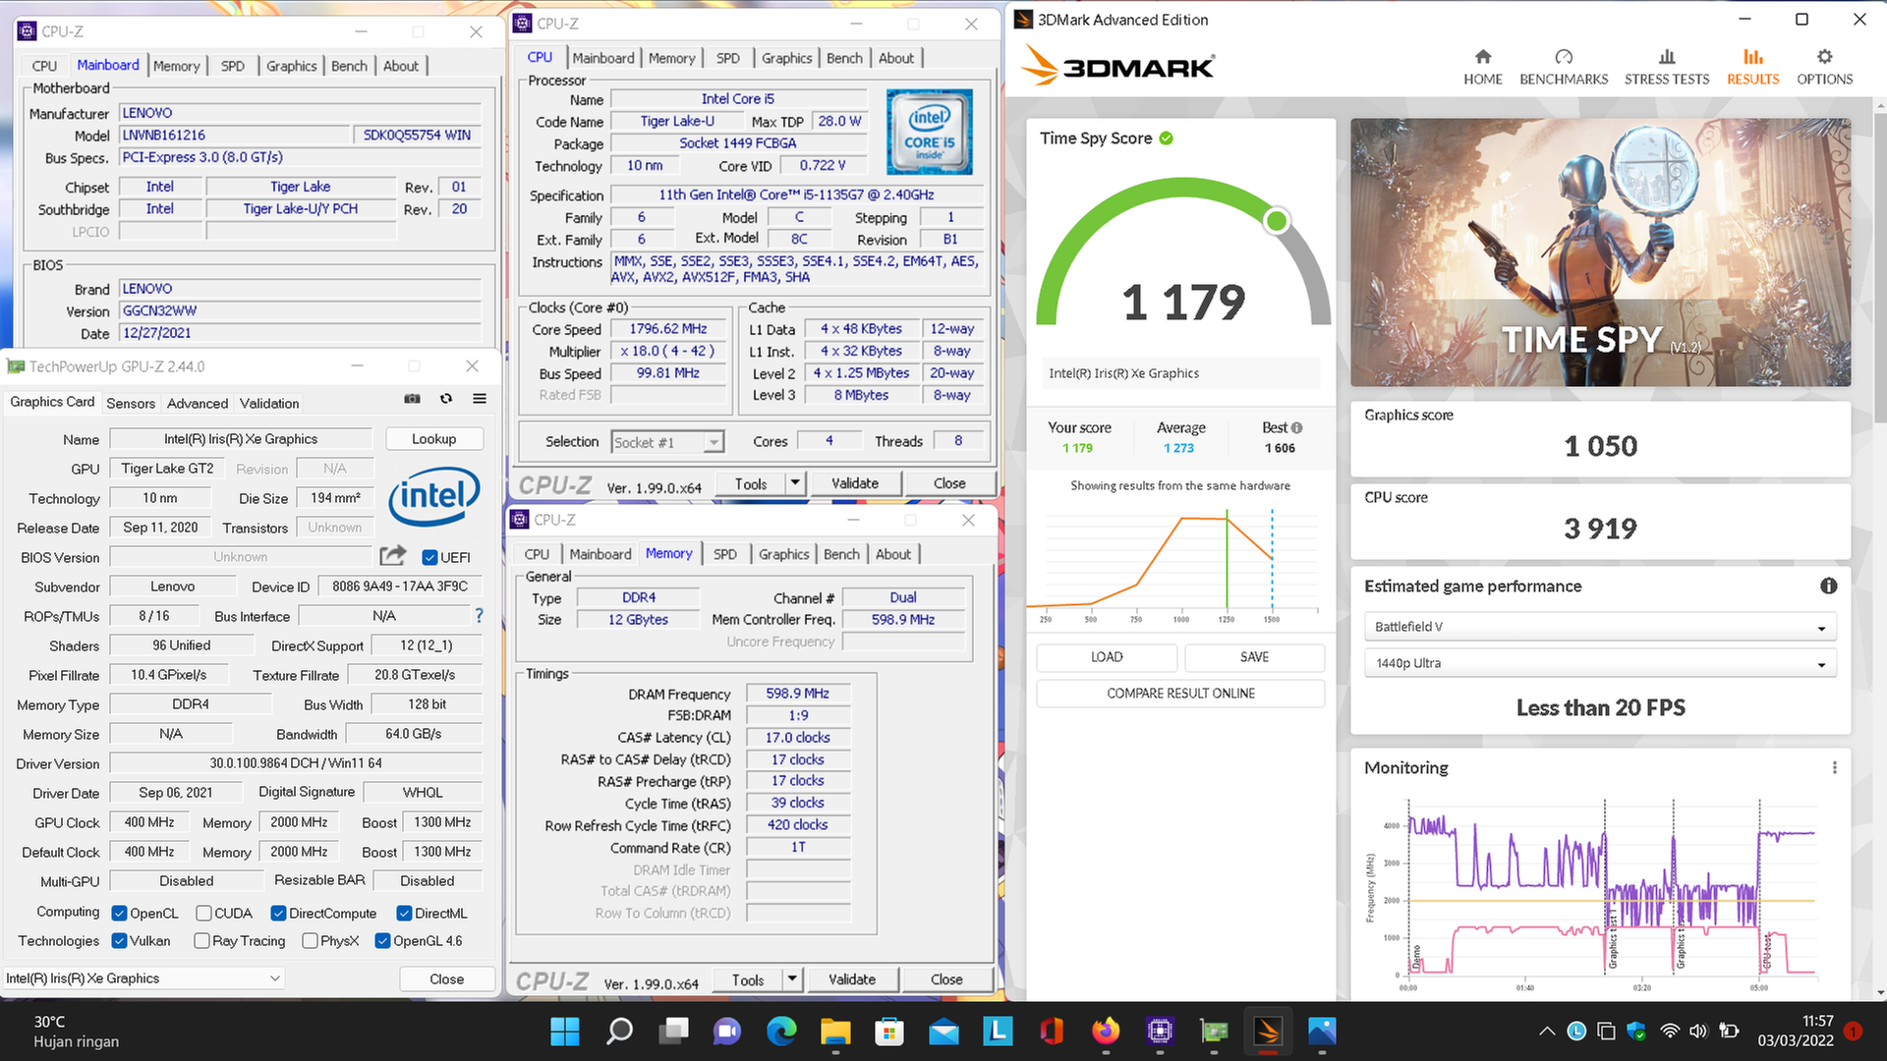Open Socket #1 selection dropdown
Viewport: 1887px width, 1061px height.
click(667, 442)
